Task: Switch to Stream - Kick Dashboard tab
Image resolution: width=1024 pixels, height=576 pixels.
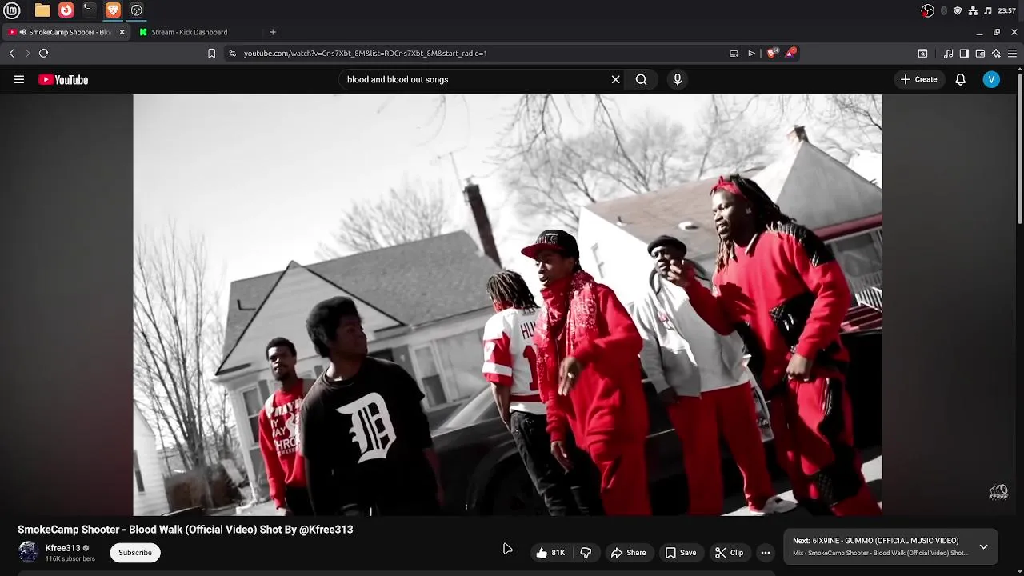Action: 190,32
